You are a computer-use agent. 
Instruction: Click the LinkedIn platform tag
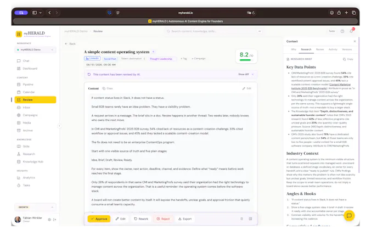point(92,58)
